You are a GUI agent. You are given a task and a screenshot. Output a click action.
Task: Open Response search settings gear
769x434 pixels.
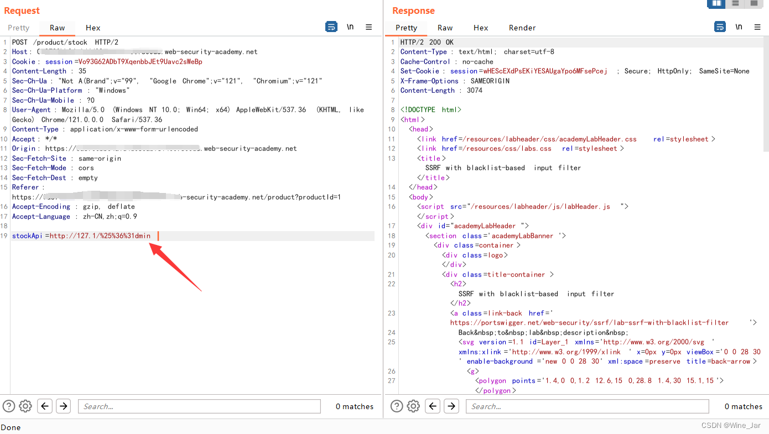pyautogui.click(x=414, y=406)
